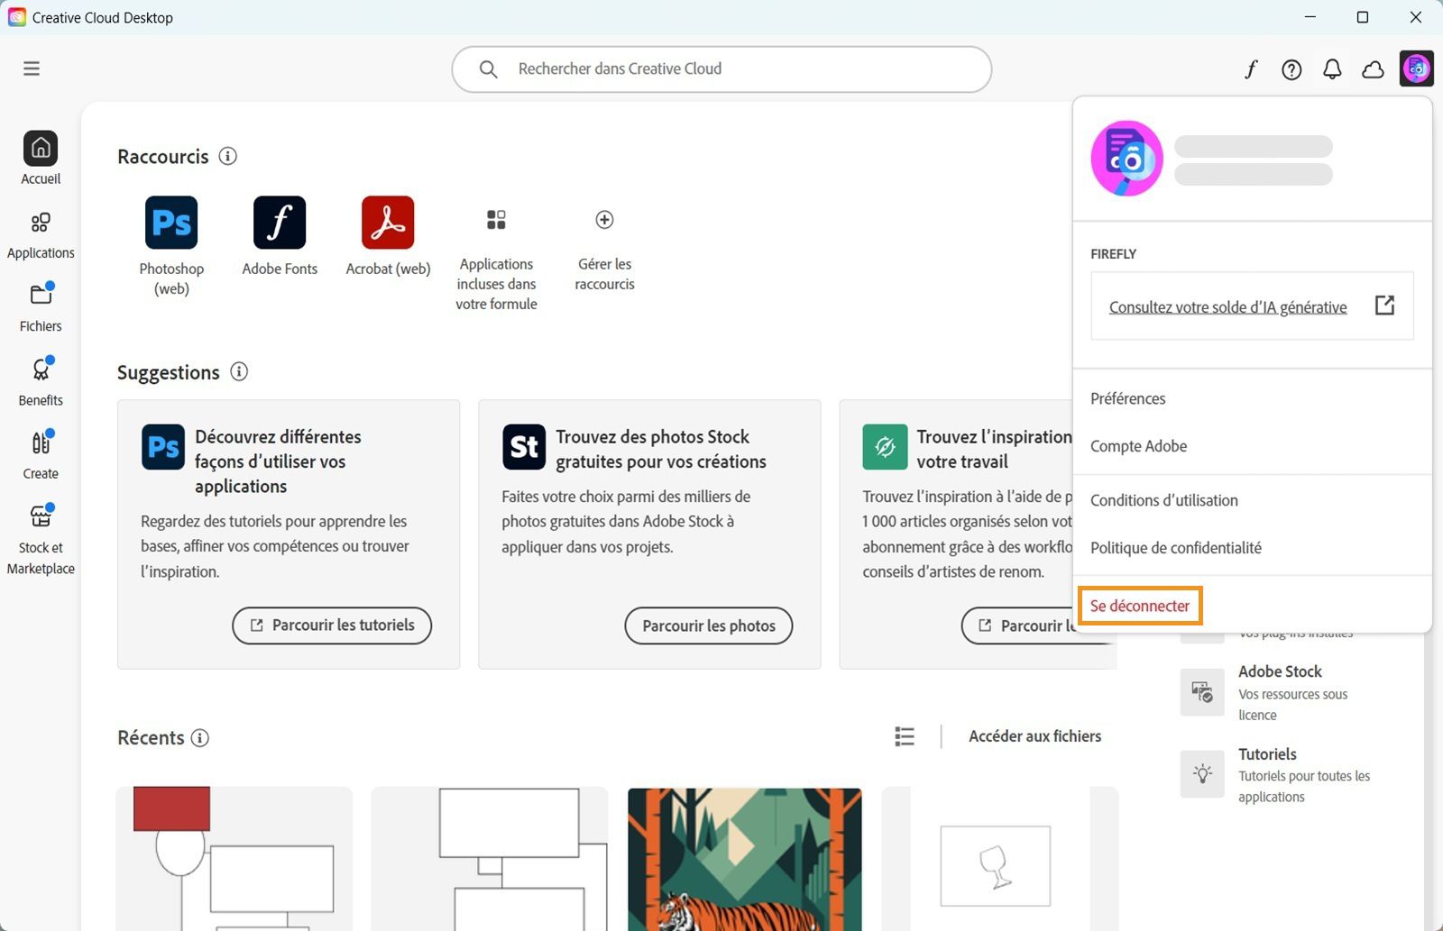1443x931 pixels.
Task: Open the Adobe Fonts icon in top bar
Action: (x=1251, y=69)
